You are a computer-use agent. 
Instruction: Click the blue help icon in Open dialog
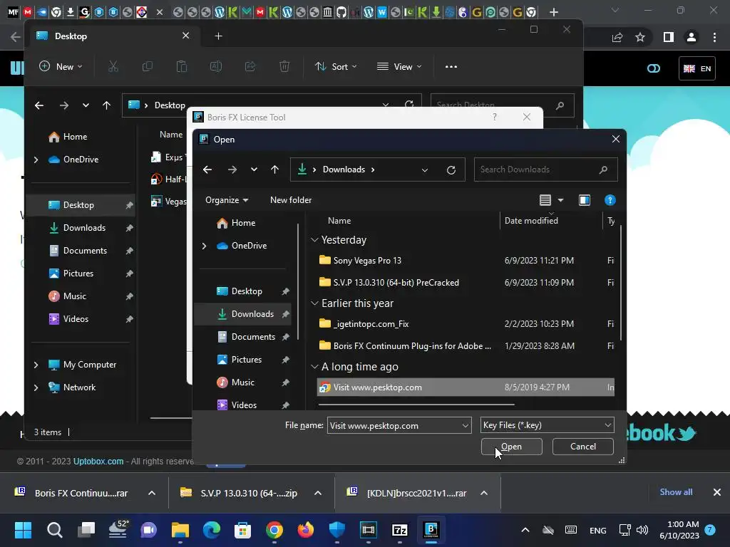point(610,200)
